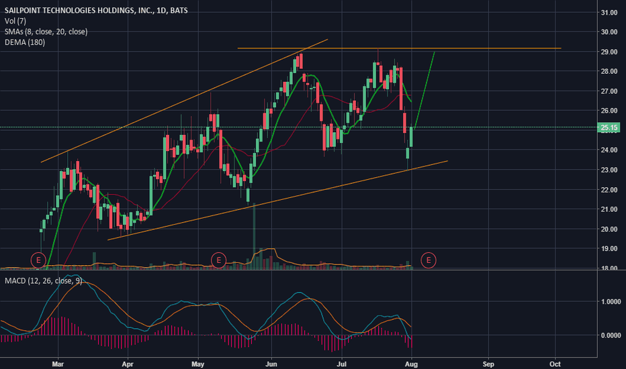Select the upper orange ascending trendline

(184, 101)
